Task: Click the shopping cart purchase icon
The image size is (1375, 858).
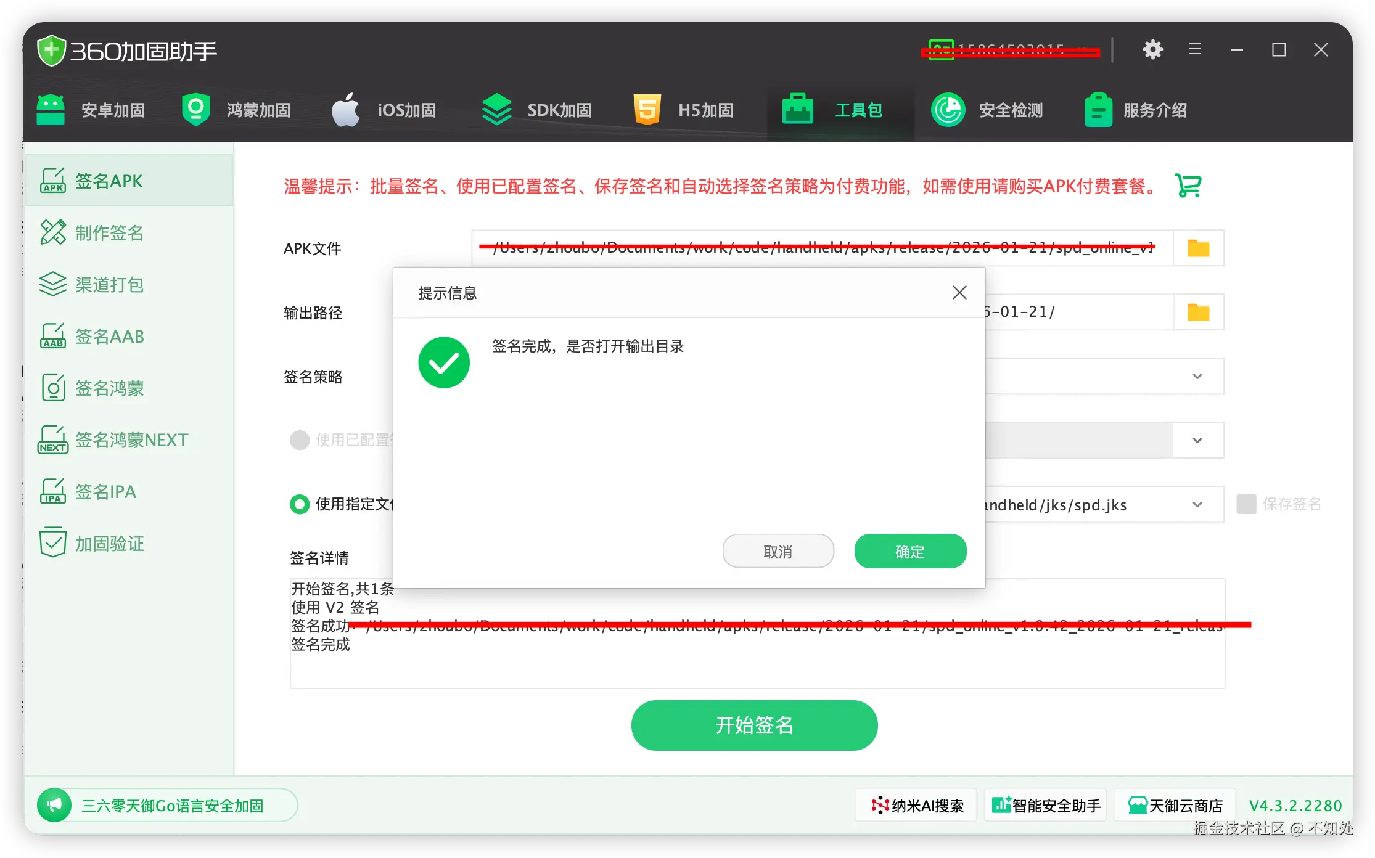Action: [1188, 186]
